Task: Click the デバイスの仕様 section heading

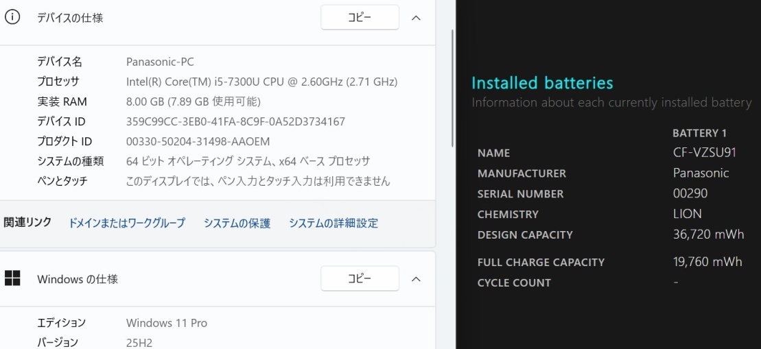Action: click(x=70, y=18)
